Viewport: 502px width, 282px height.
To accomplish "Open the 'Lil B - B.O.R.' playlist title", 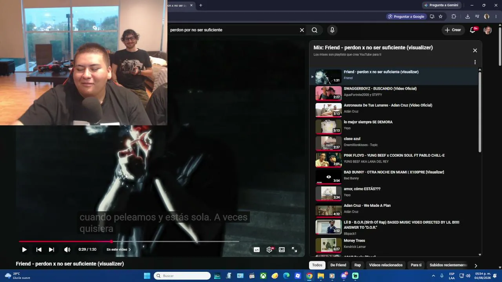I will pyautogui.click(x=402, y=224).
